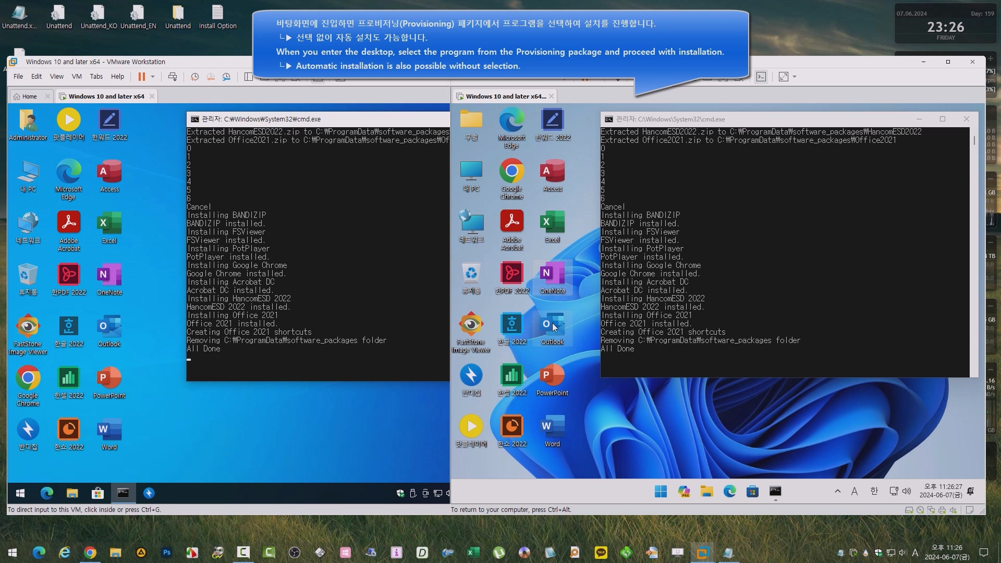Click the revert to snapshot icon
1001x563 pixels.
[x=211, y=77]
